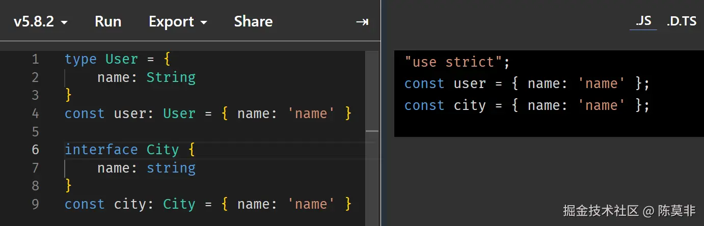
Task: Place cursor on empty line 5
Action: pos(153,132)
